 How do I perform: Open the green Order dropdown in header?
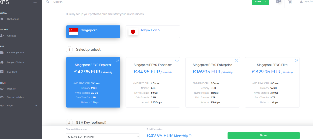[x=261, y=2]
